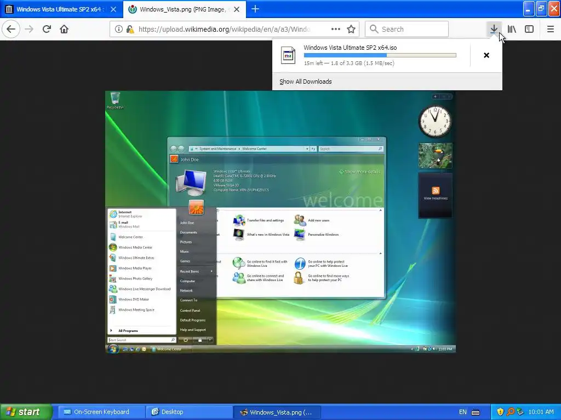Switch to On-Screen Keyboard taskbar button
This screenshot has width=561, height=420.
coord(101,412)
